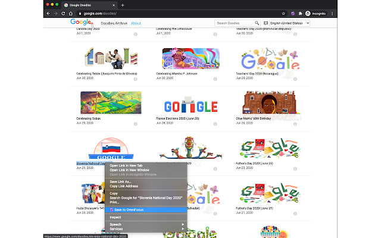Select Copy Link Address

[x=146, y=186]
